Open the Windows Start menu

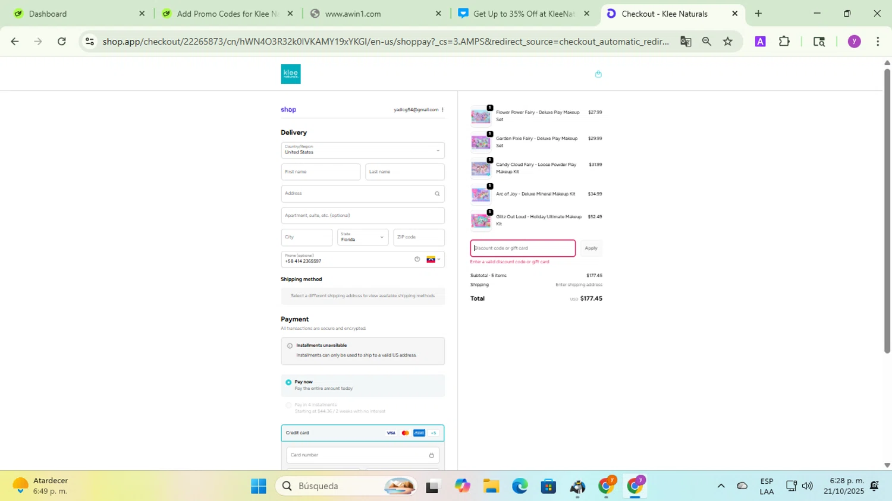coord(259,487)
